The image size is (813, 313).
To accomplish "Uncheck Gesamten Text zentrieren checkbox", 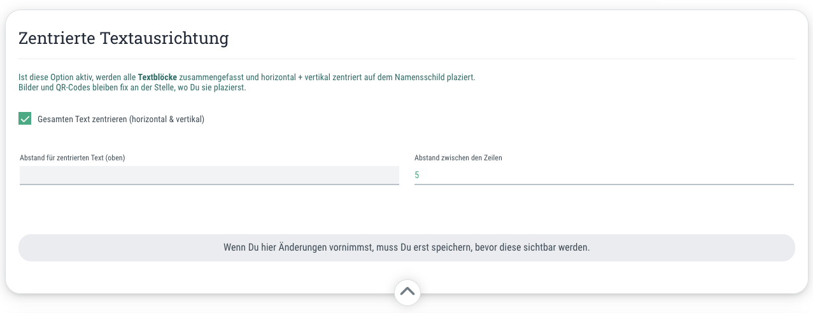I will pyautogui.click(x=25, y=118).
